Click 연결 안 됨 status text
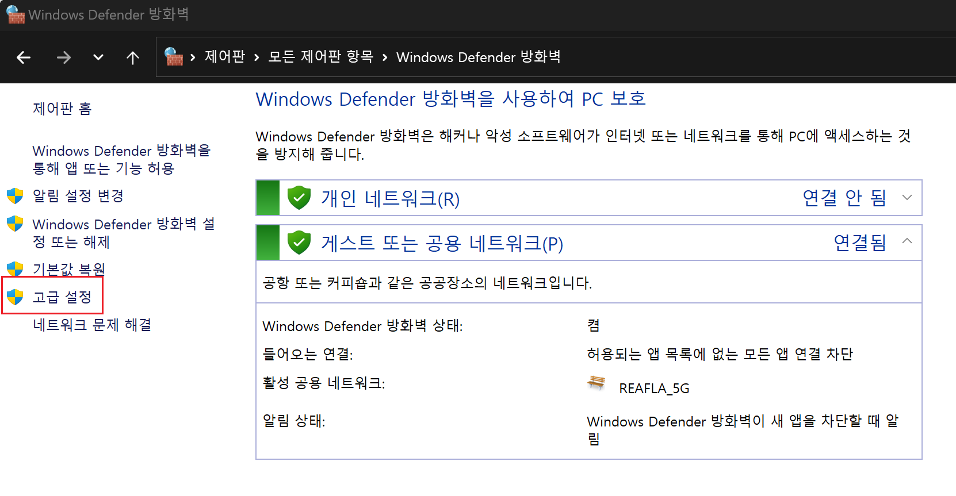 844,198
